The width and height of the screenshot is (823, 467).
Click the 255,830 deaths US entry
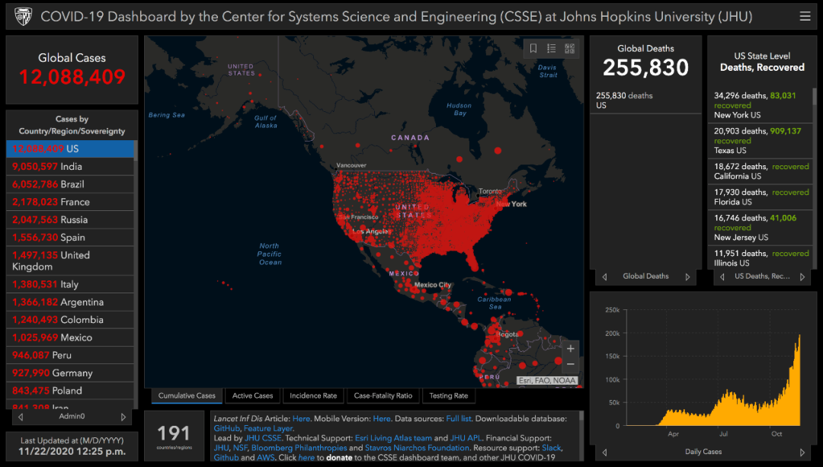point(645,101)
